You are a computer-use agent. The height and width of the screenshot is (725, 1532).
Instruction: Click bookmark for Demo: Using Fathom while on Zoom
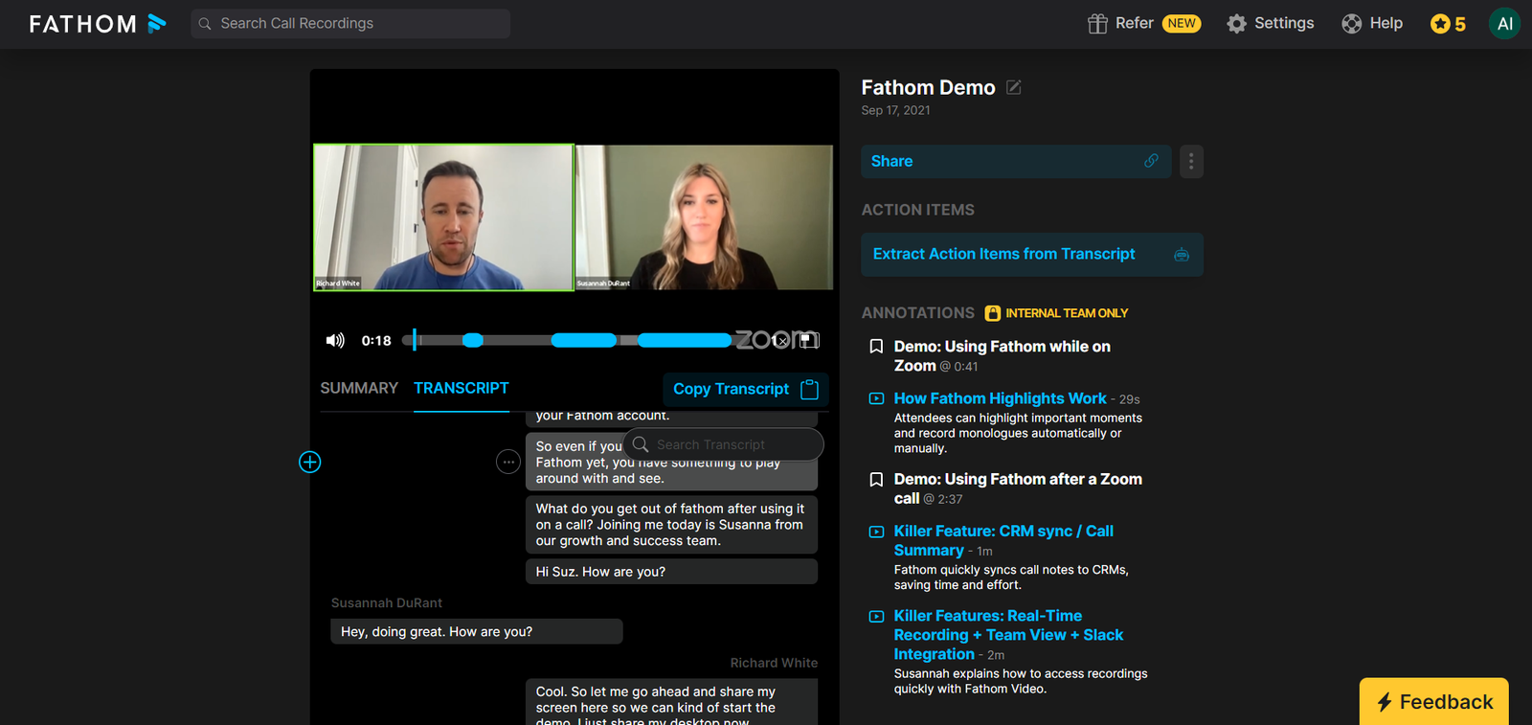(876, 347)
